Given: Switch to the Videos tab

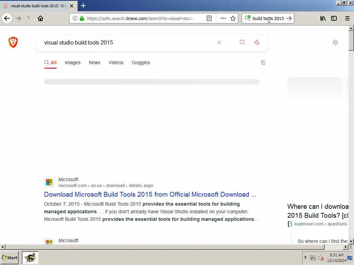Looking at the screenshot, I should click(x=116, y=62).
